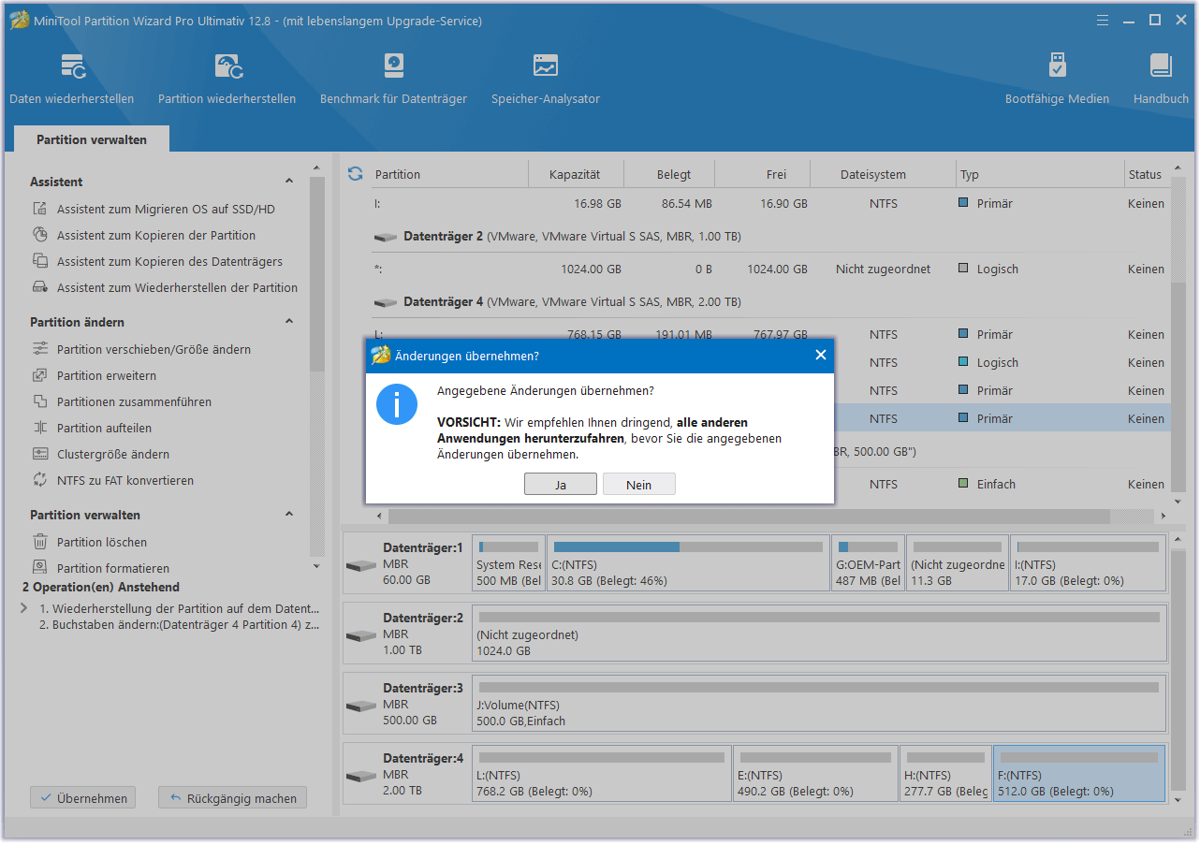Collapse the Partition verwalten section
The width and height of the screenshot is (1200, 845).
pyautogui.click(x=289, y=515)
